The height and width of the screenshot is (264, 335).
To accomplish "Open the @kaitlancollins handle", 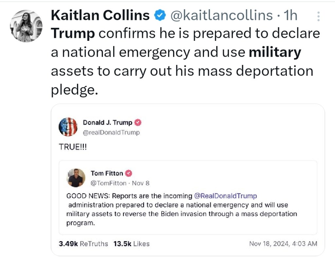I will tap(221, 15).
